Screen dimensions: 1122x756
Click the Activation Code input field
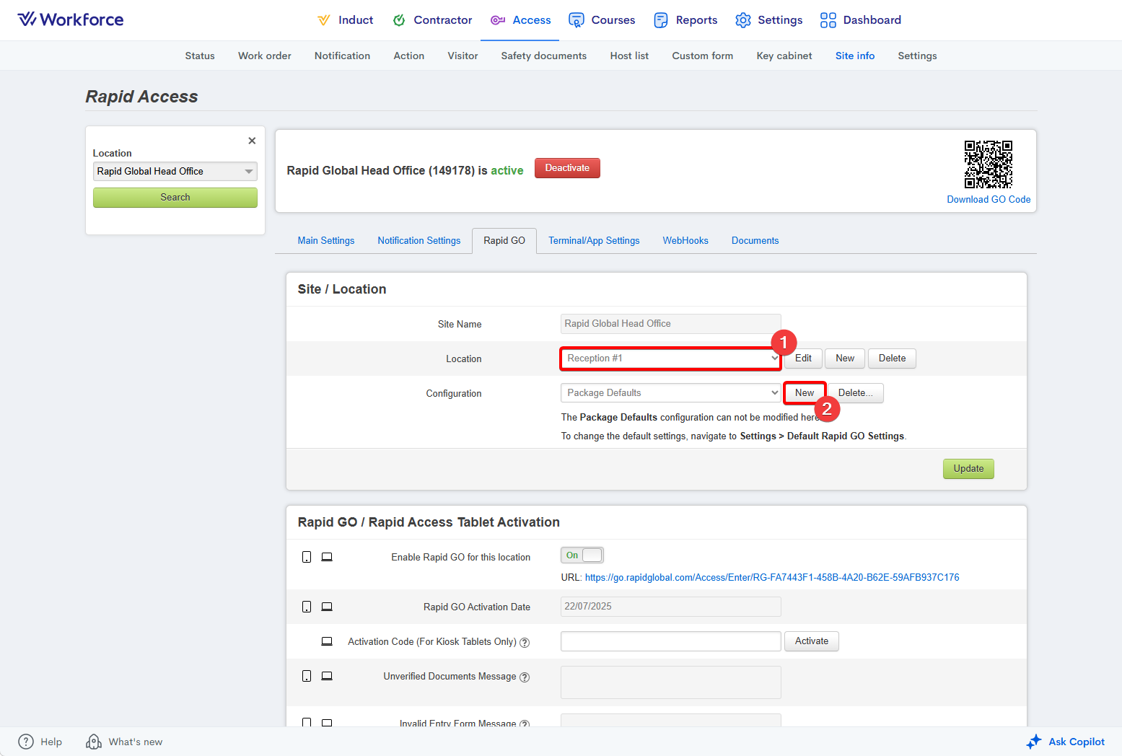[671, 641]
